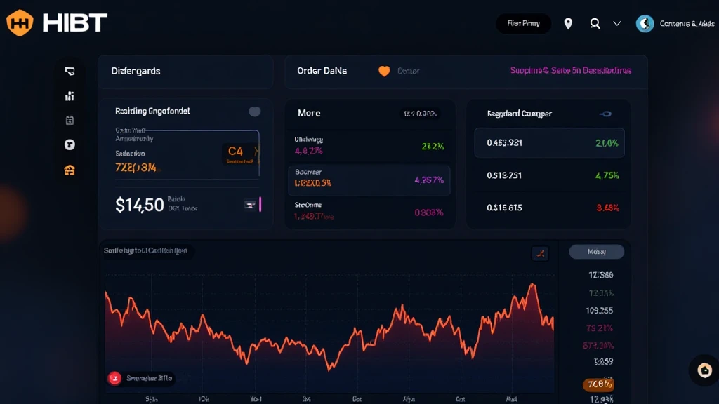Toggle the switch in the Reaitling card
Screen dimensions: 719x404
pos(254,112)
